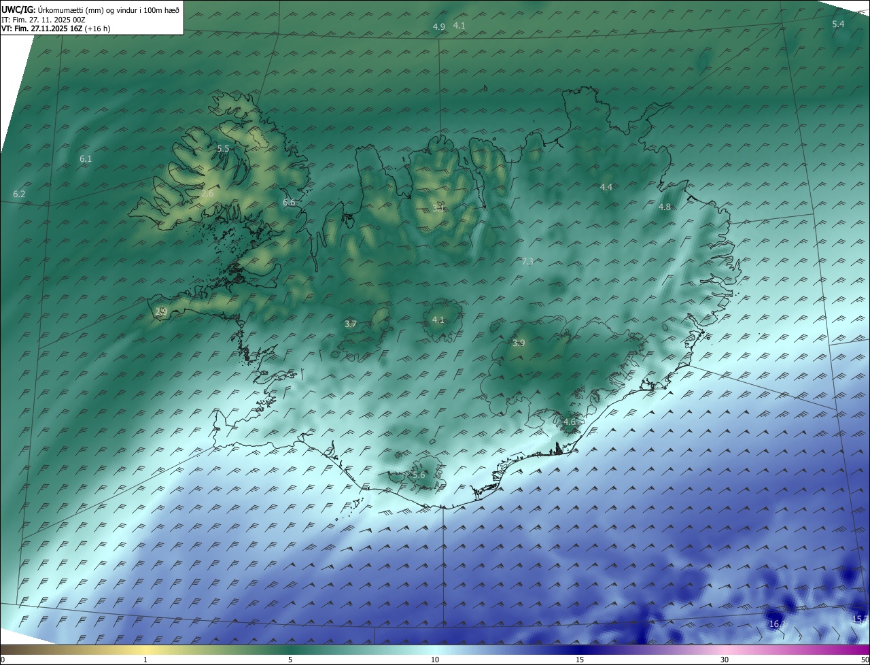Select the 2.6 value in the Westfjords
This screenshot has height=665, width=870.
pos(207,193)
